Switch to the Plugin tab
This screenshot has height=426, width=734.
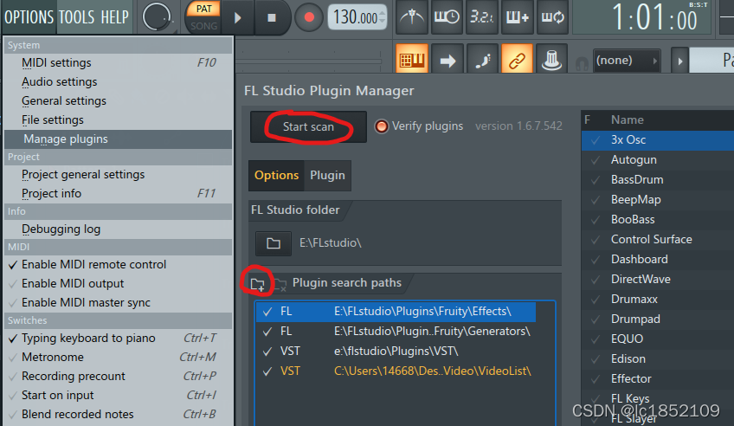pyautogui.click(x=327, y=176)
